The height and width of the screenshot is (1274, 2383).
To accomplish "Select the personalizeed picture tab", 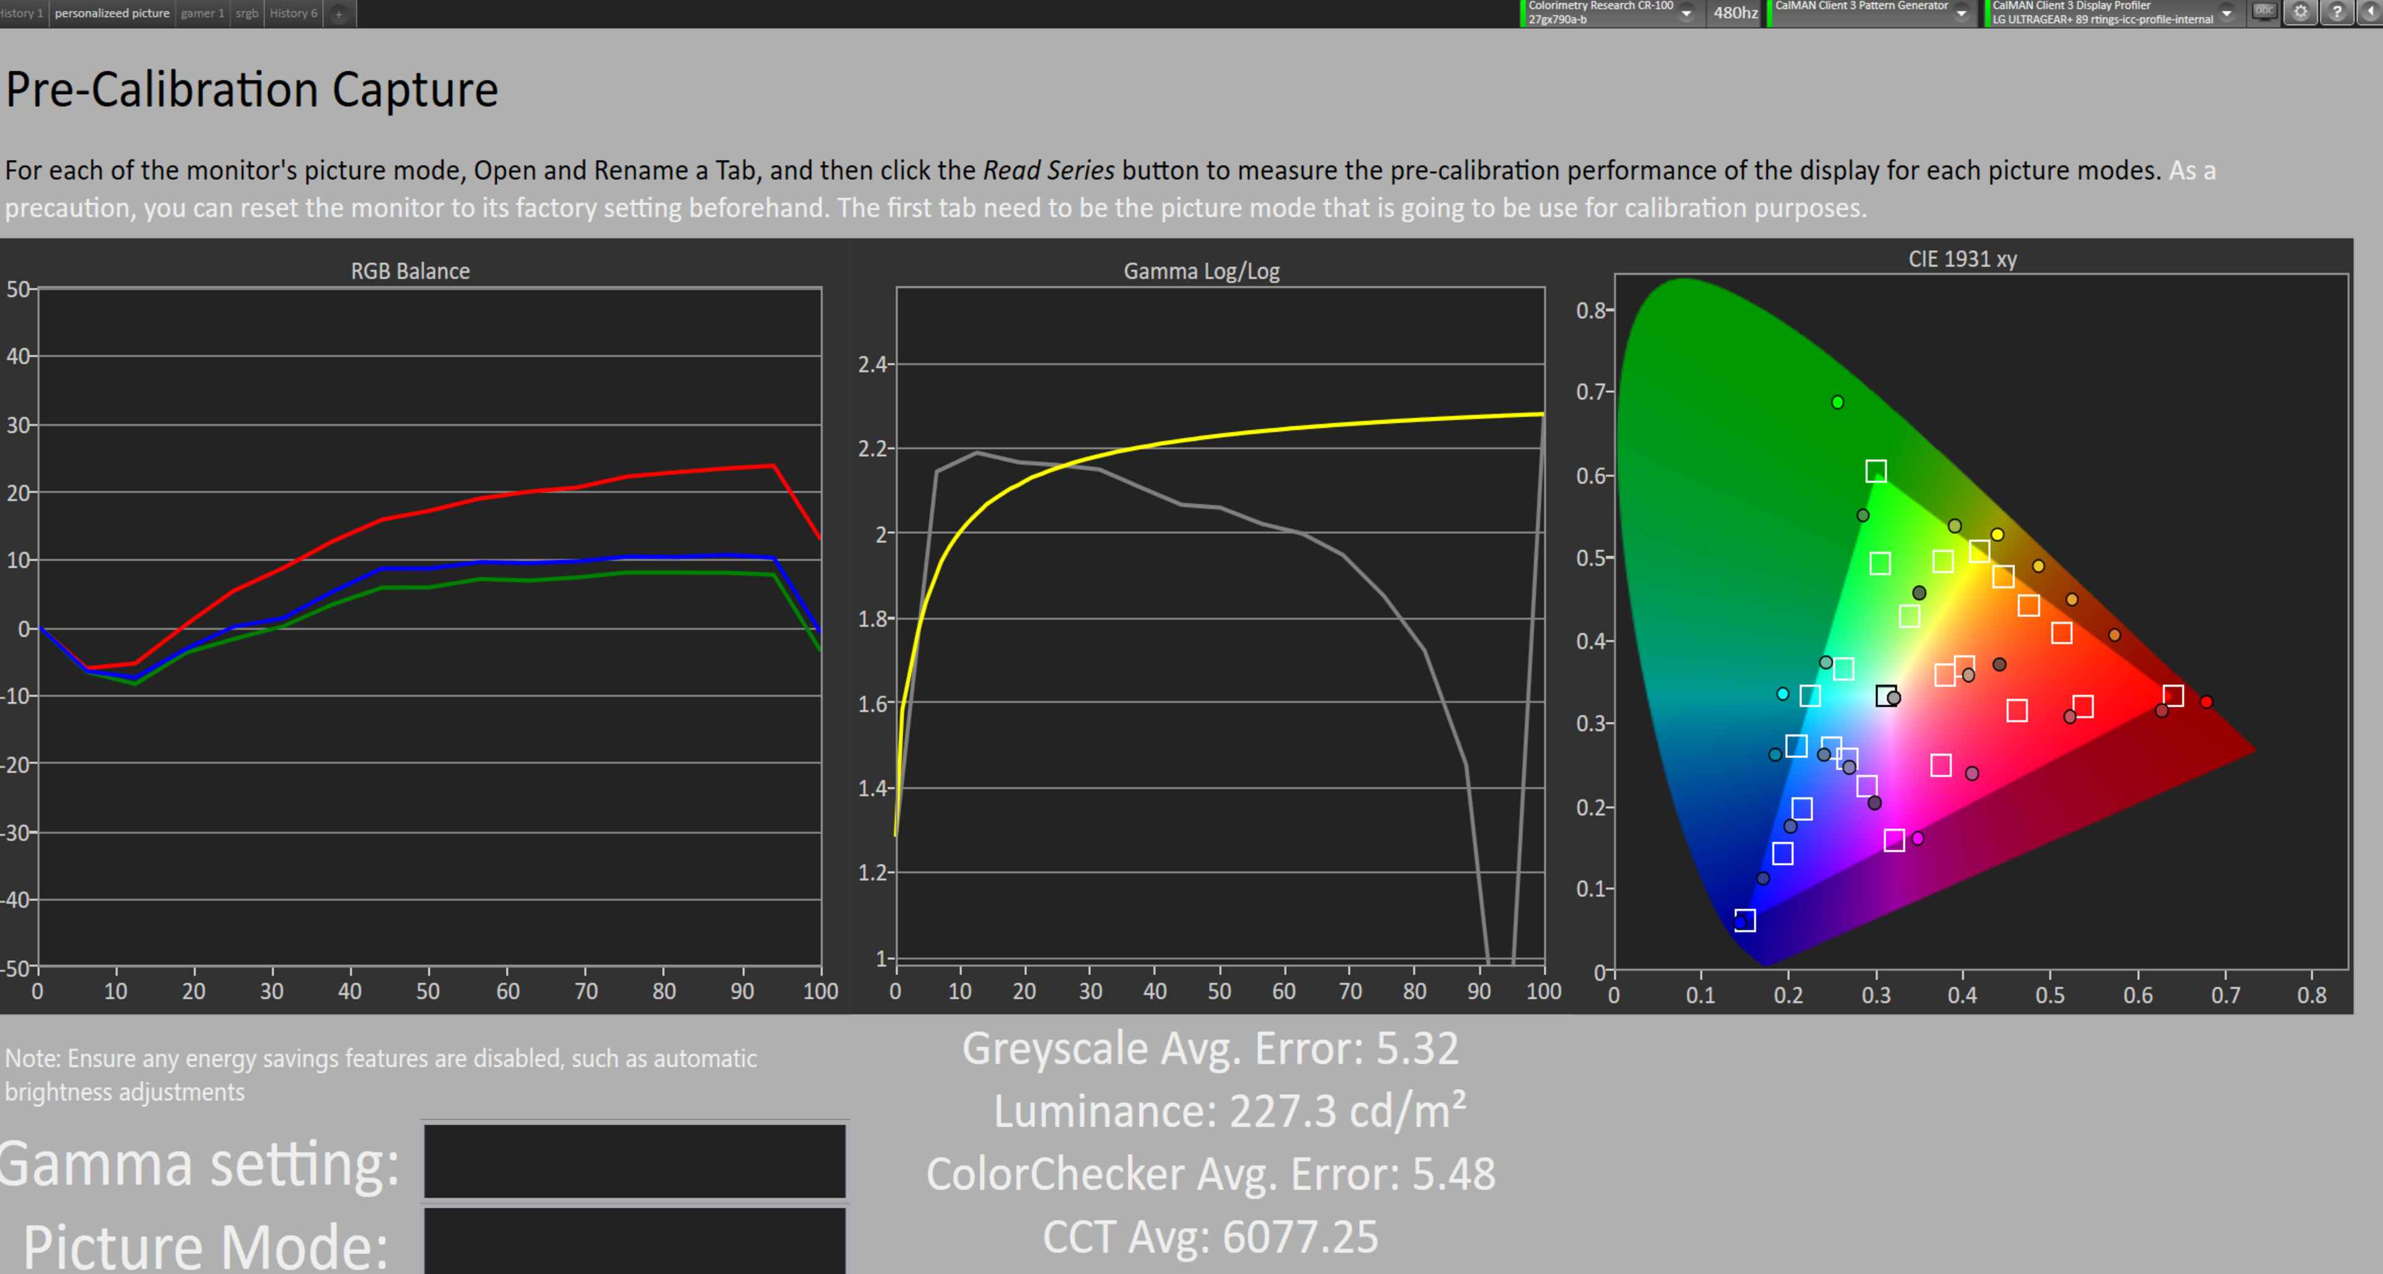I will pos(112,13).
